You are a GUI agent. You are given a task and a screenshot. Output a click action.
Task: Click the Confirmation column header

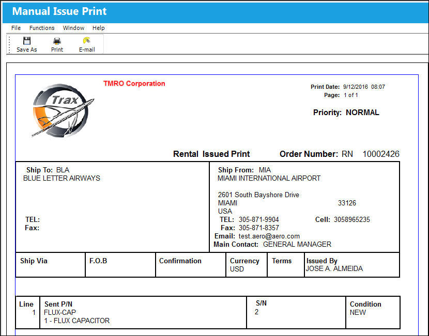click(x=180, y=261)
